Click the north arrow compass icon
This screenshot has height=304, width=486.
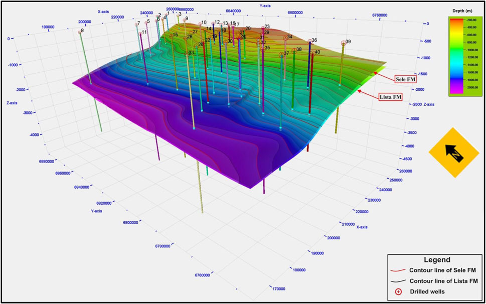tap(454, 153)
